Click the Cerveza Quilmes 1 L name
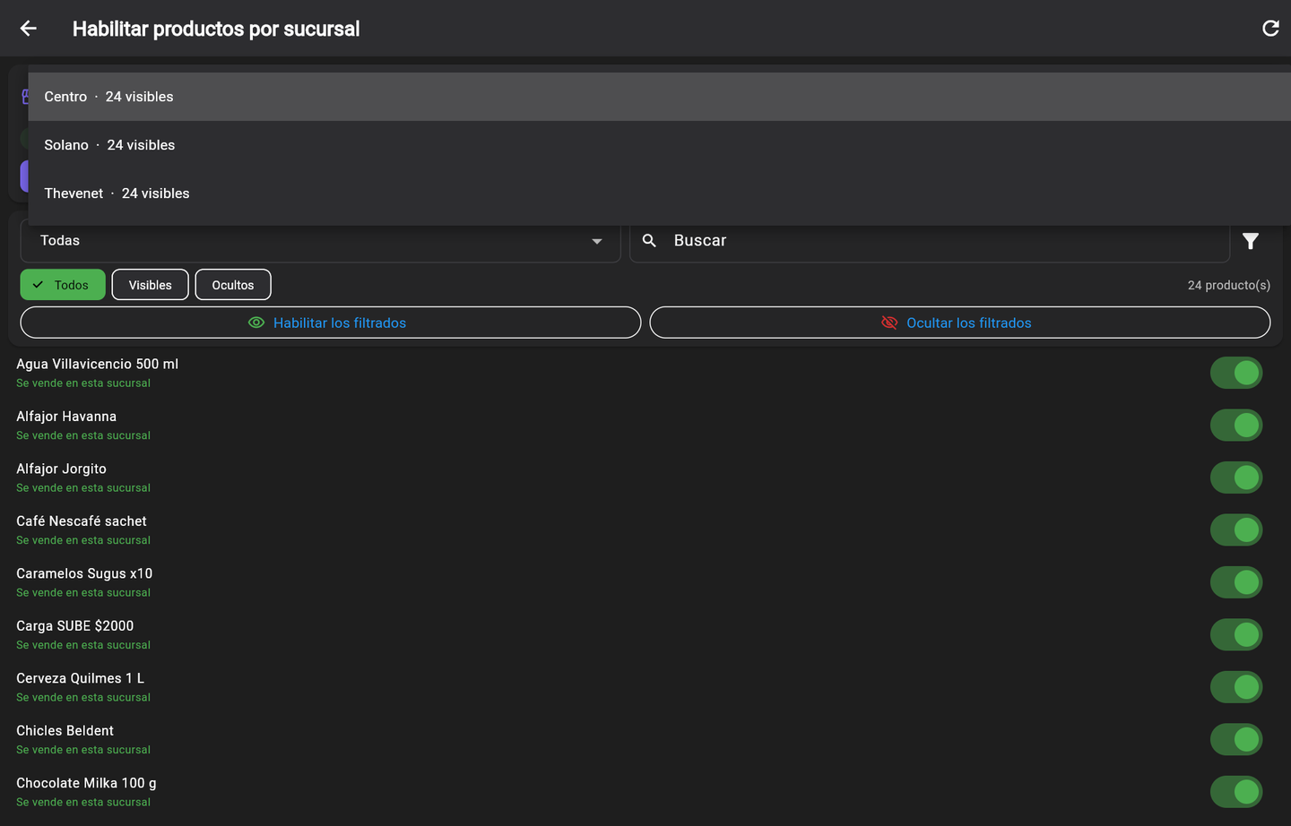 [80, 678]
